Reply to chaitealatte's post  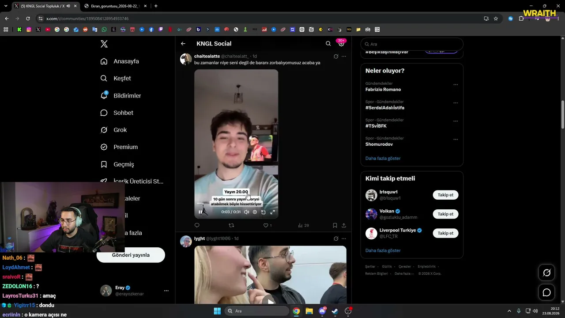pos(197,225)
